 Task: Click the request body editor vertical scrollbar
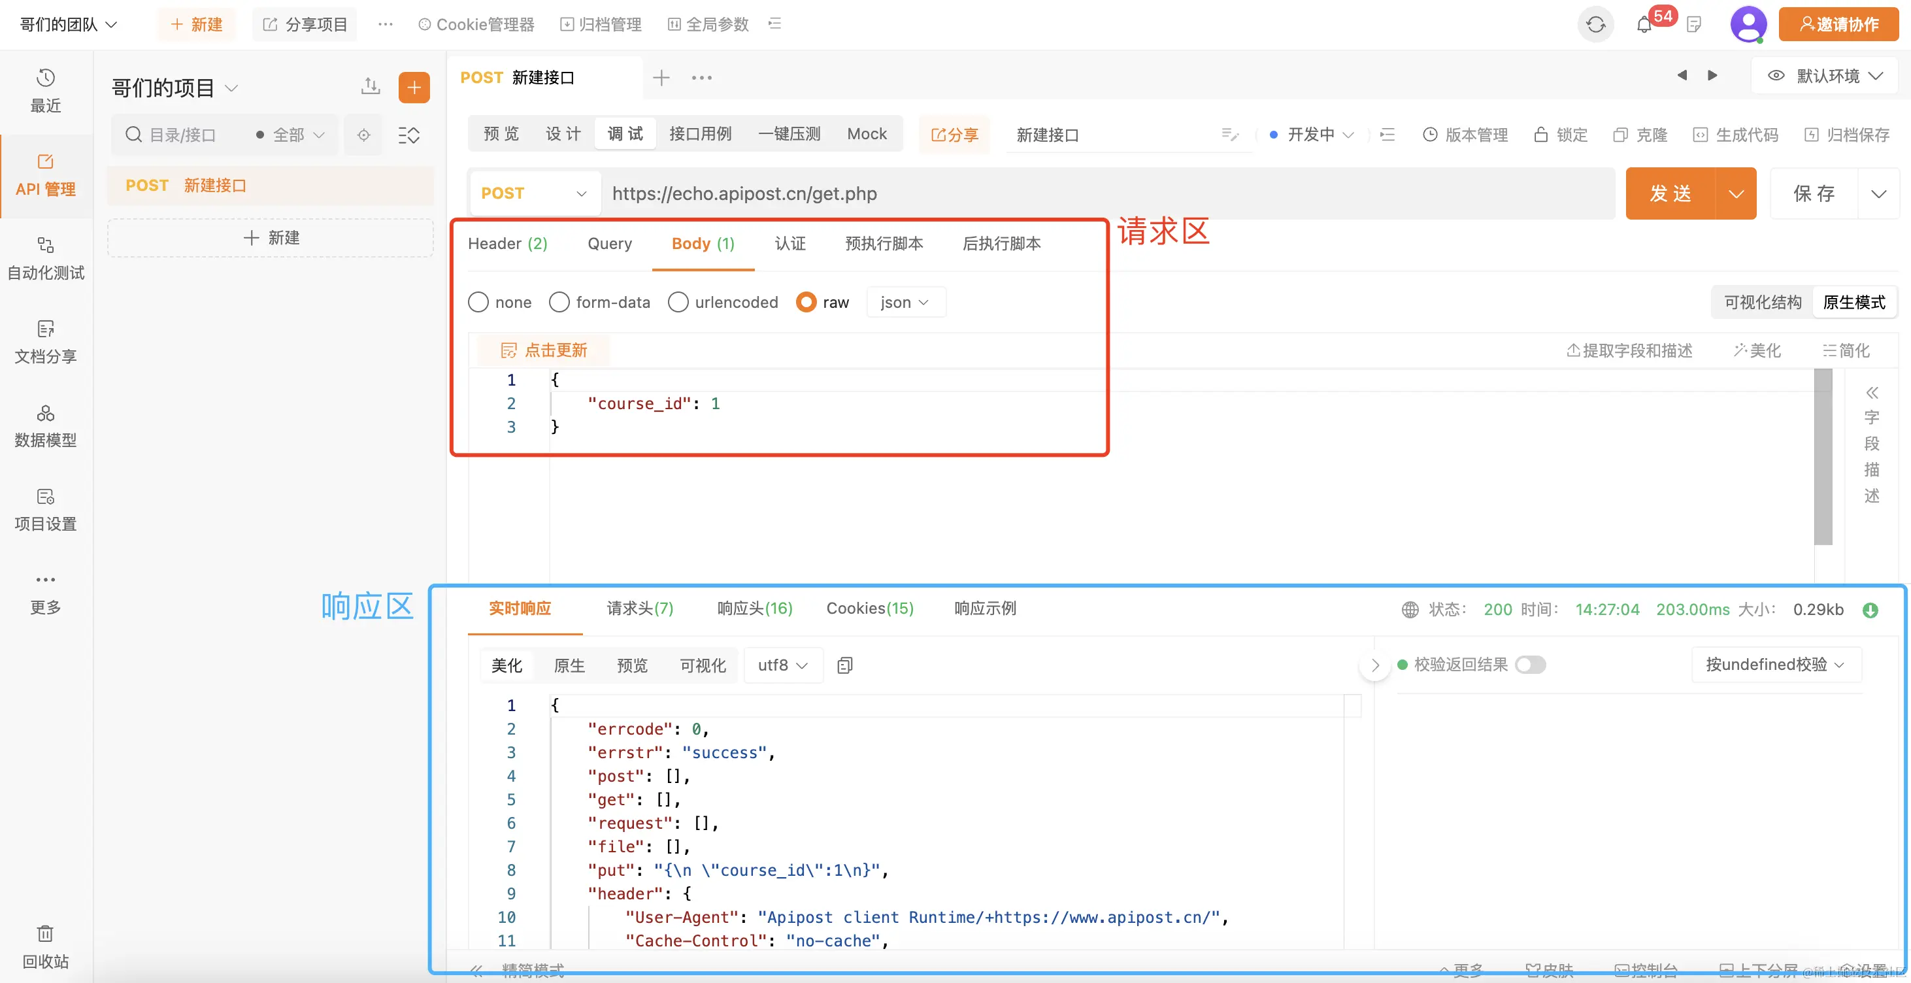coord(1823,456)
